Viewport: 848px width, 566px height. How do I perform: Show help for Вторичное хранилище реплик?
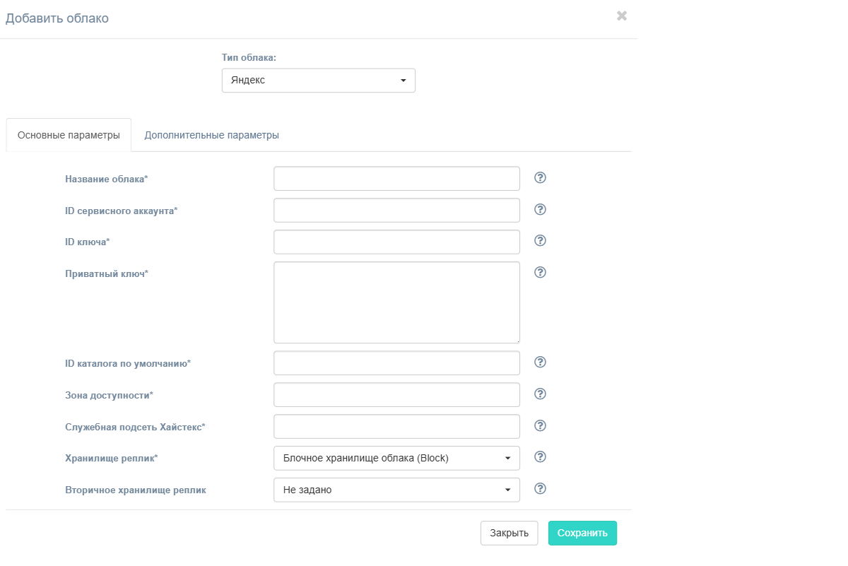click(541, 488)
